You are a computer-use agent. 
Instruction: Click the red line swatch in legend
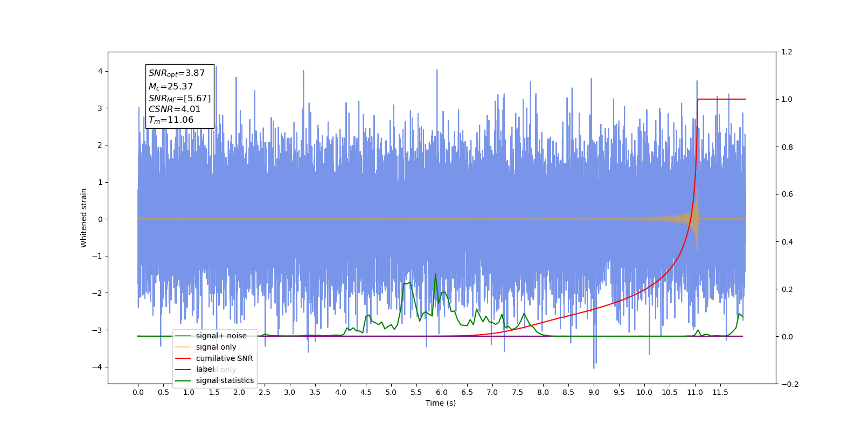[183, 358]
